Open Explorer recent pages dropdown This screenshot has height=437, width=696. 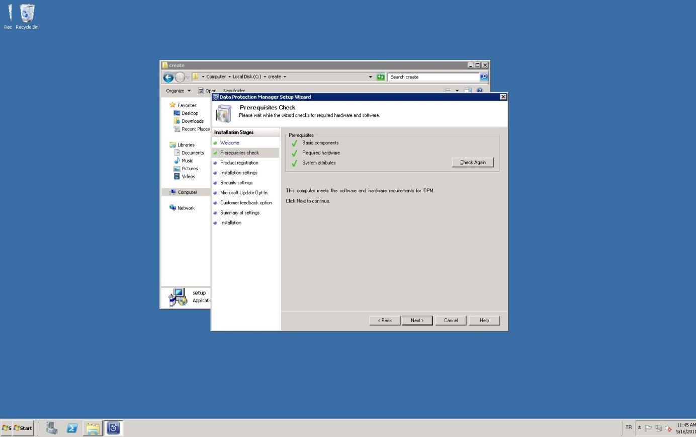pyautogui.click(x=188, y=77)
